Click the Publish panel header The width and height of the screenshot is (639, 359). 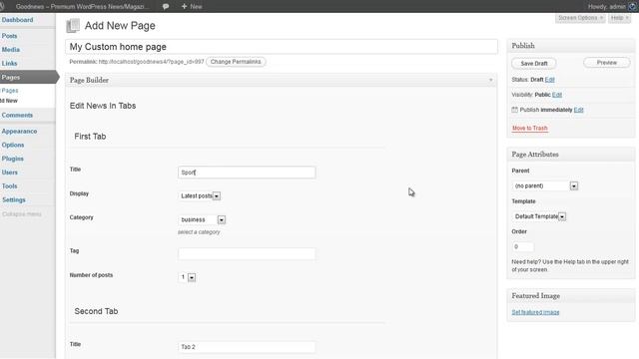570,46
